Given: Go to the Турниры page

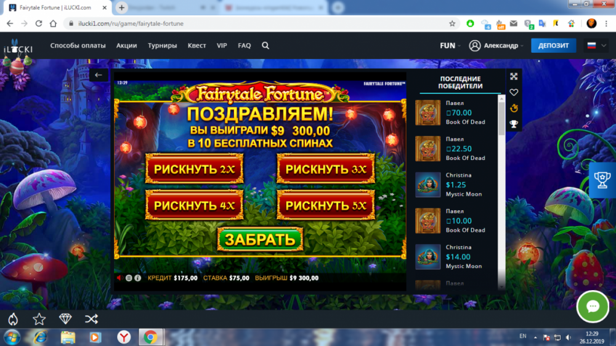Looking at the screenshot, I should (162, 45).
